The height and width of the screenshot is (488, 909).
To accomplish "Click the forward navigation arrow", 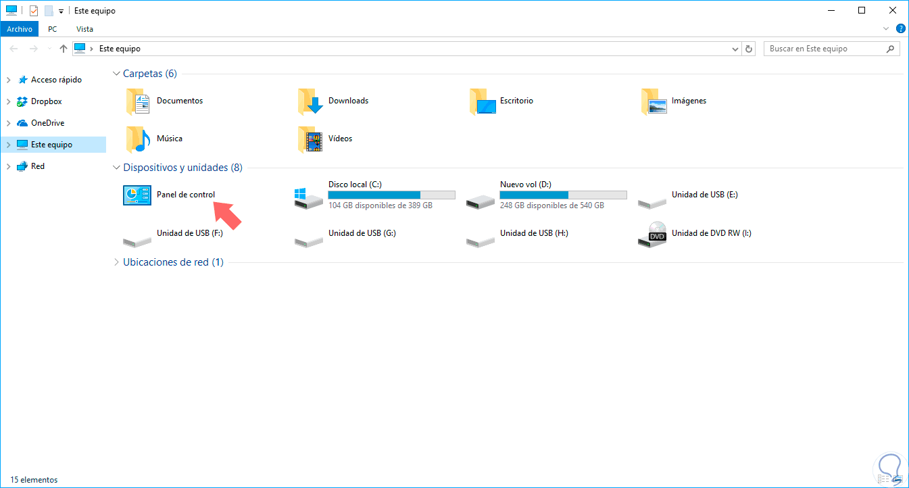I will [x=33, y=49].
